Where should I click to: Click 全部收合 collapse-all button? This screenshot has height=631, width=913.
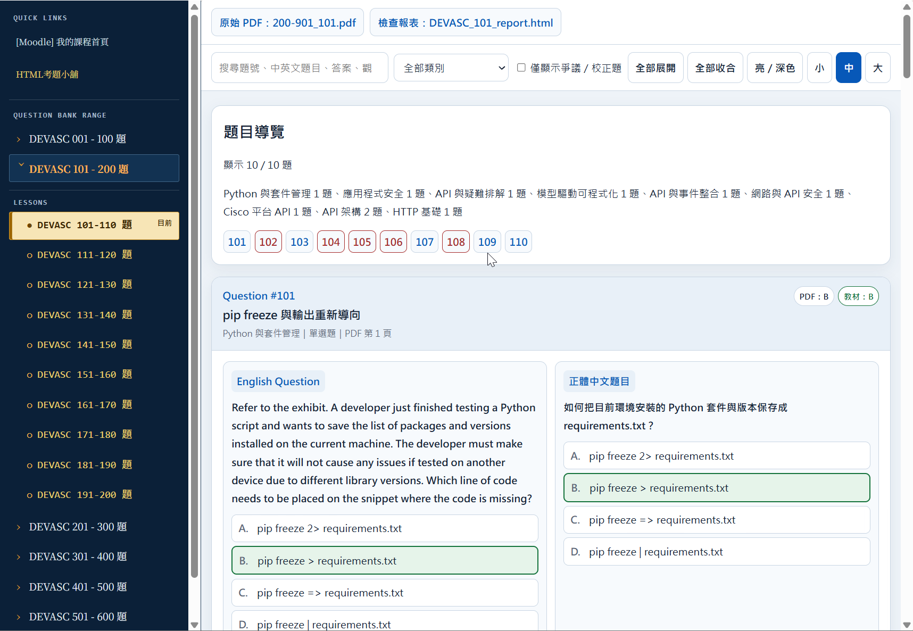tap(715, 68)
